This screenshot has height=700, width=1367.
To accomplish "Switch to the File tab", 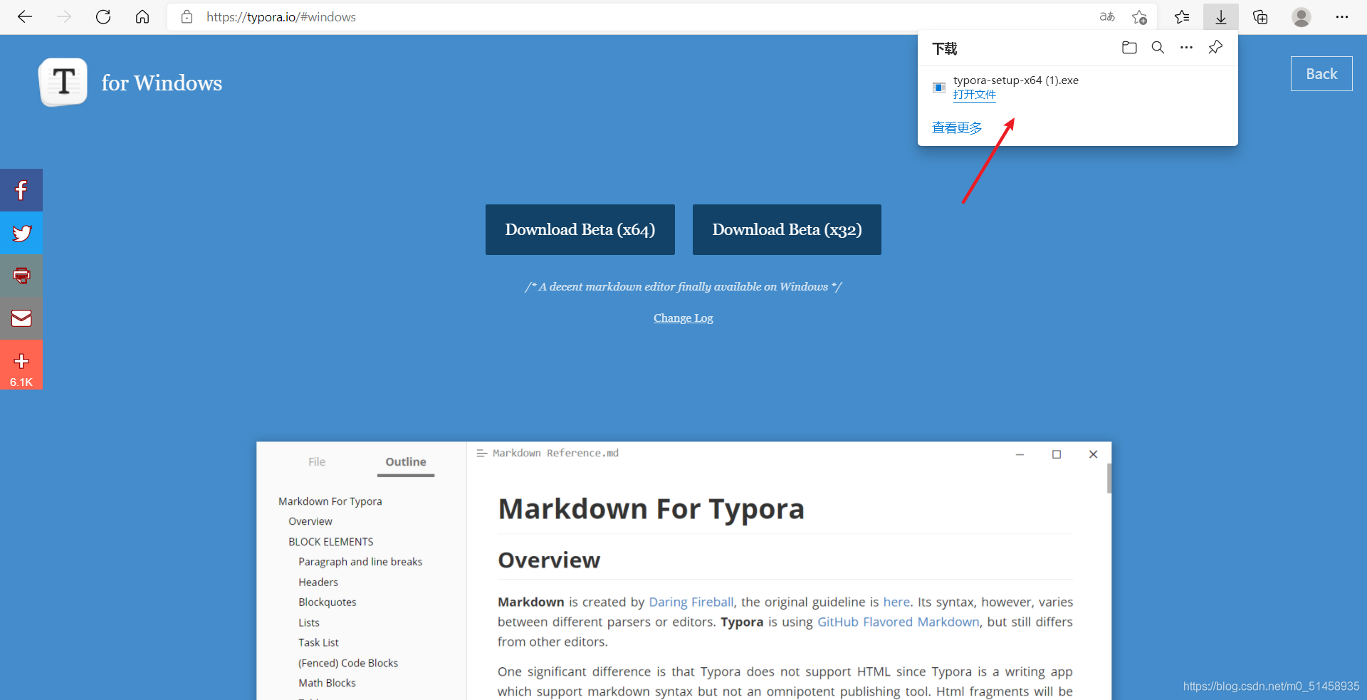I will coord(317,461).
